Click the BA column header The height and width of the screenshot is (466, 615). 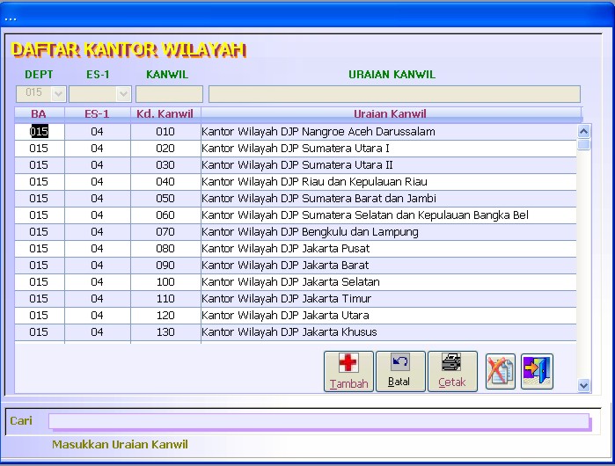(x=39, y=113)
